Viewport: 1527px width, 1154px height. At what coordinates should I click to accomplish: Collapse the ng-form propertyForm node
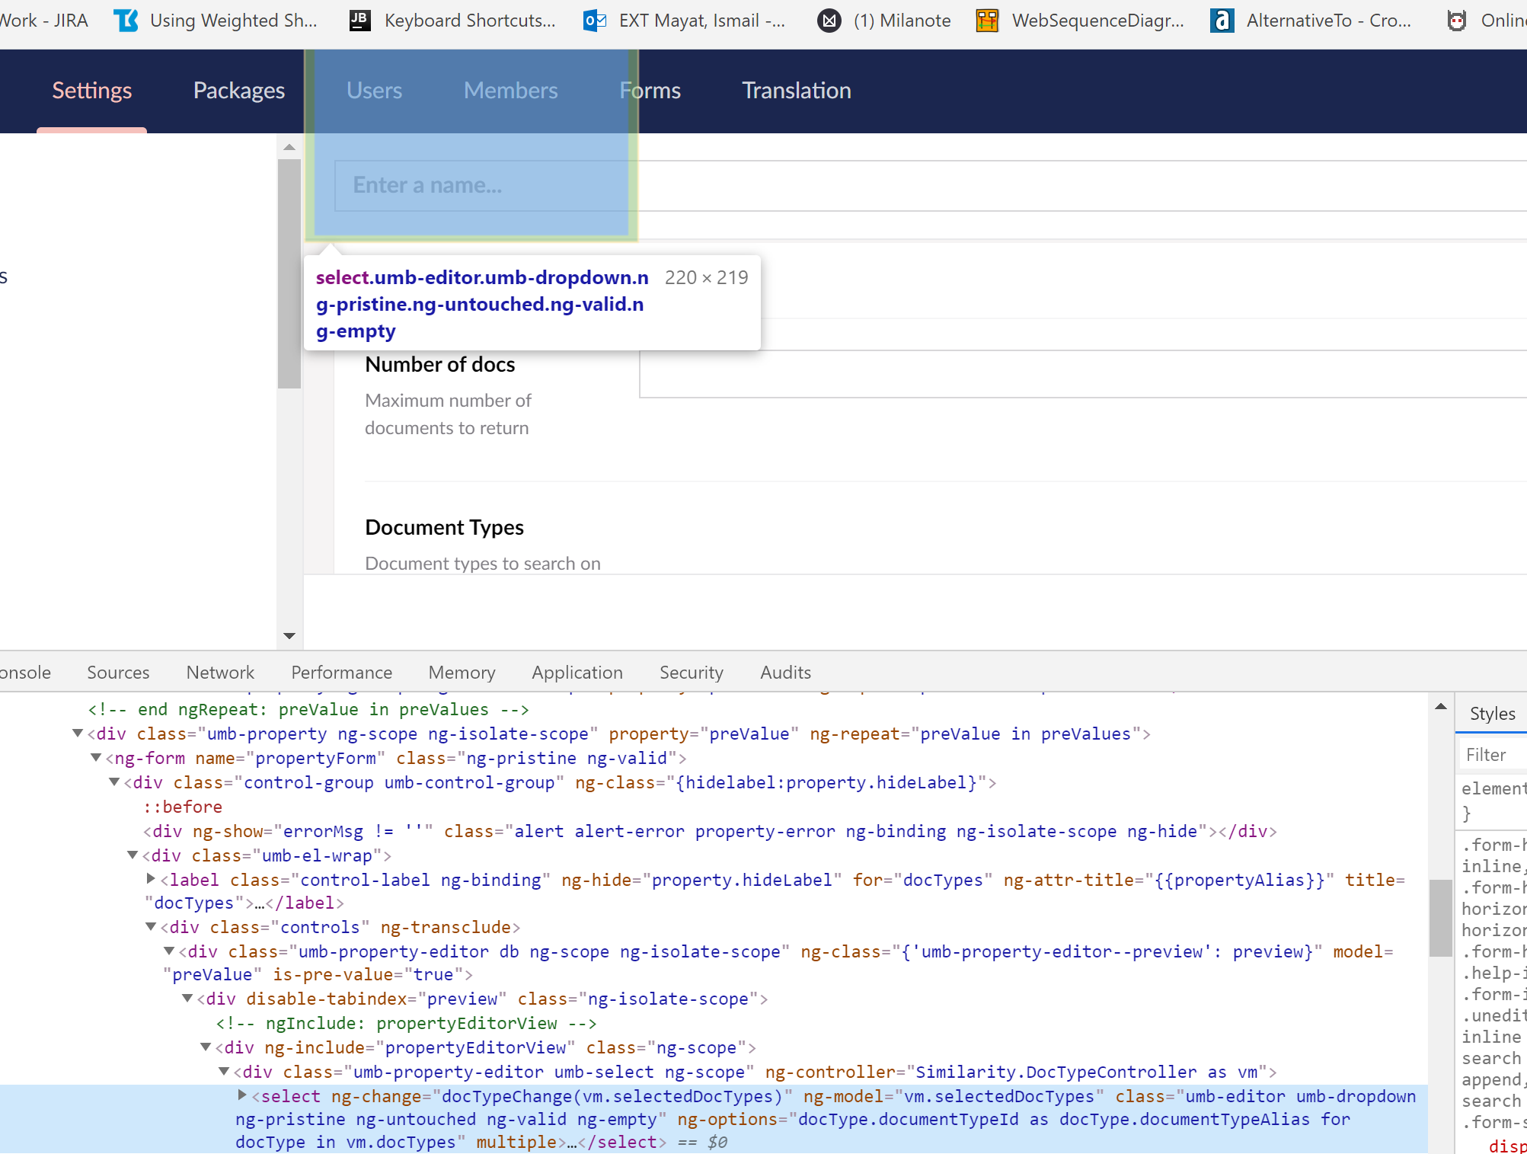[x=96, y=758]
